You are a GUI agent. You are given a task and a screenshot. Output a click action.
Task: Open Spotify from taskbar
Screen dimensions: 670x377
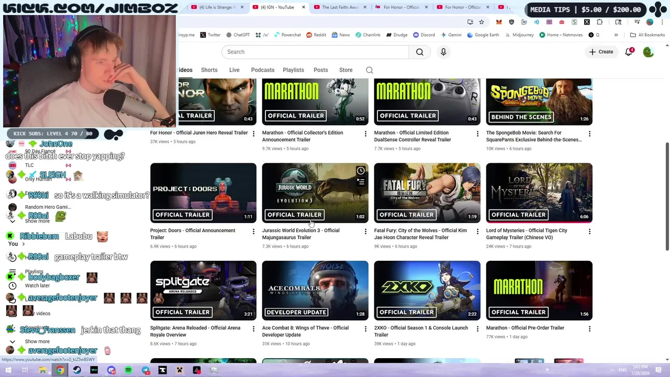(128, 371)
